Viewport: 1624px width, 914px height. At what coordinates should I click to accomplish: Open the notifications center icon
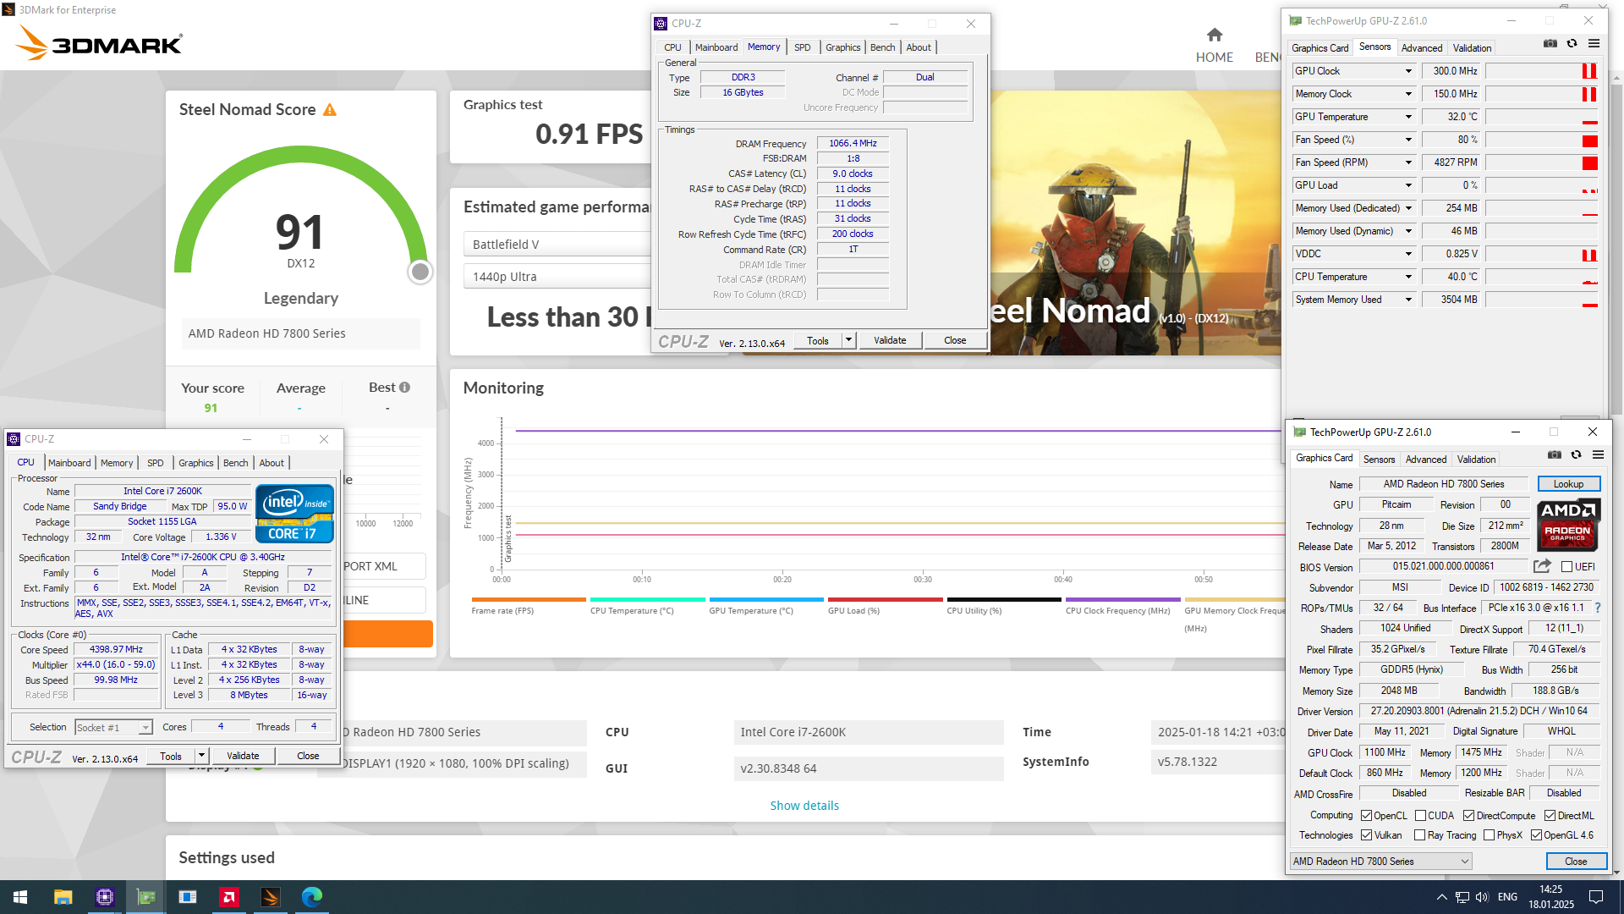1596,897
